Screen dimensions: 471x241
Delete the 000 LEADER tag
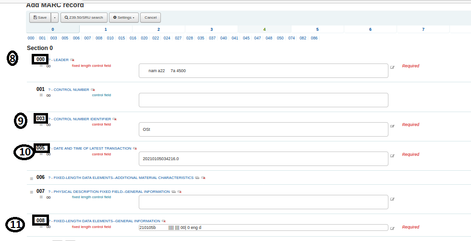(x=72, y=60)
